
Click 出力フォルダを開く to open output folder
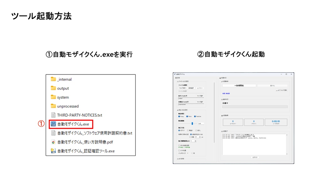pos(282,90)
